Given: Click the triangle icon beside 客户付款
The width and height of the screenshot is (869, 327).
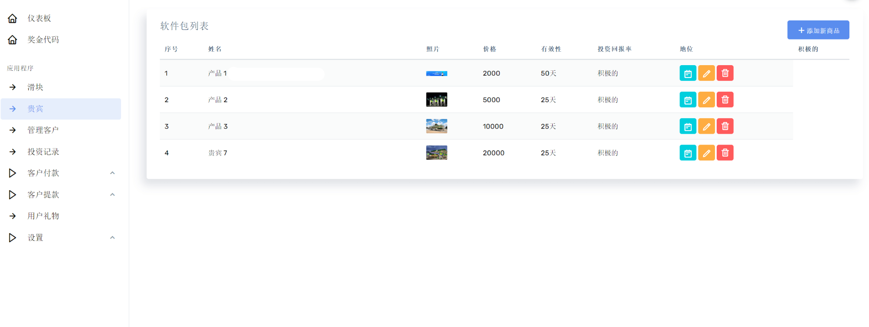Looking at the screenshot, I should [x=13, y=173].
